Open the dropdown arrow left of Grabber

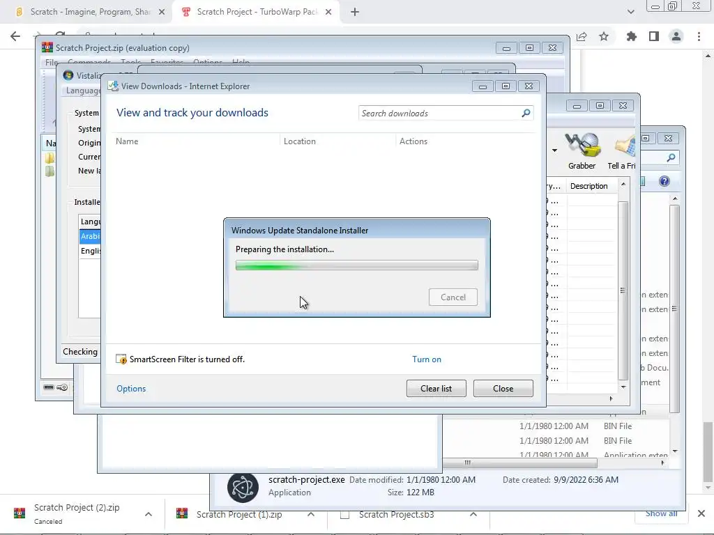click(x=554, y=150)
